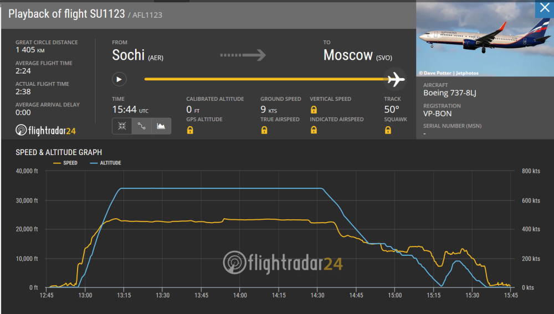Click the 50° track value
This screenshot has width=554, height=314.
(x=392, y=110)
